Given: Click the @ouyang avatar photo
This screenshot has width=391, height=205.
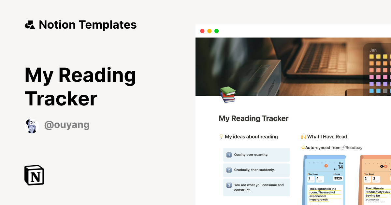Looking at the screenshot, I should point(32,125).
